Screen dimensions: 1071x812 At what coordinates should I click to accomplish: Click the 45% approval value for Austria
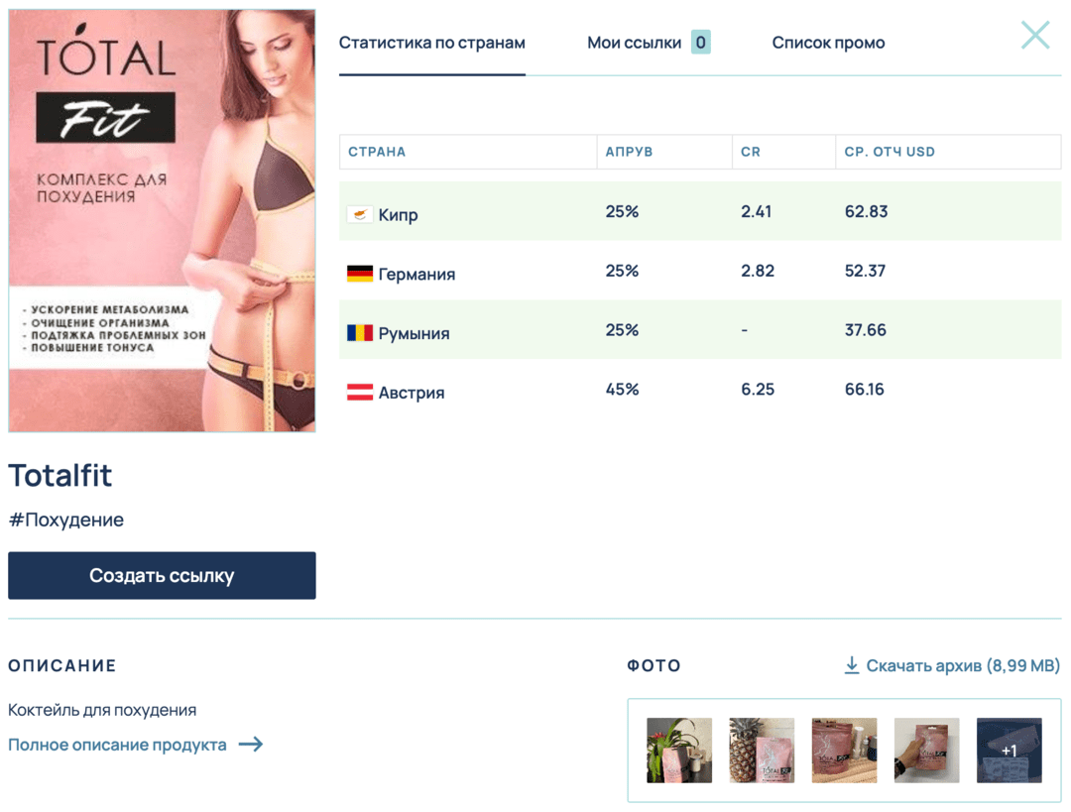click(x=622, y=390)
